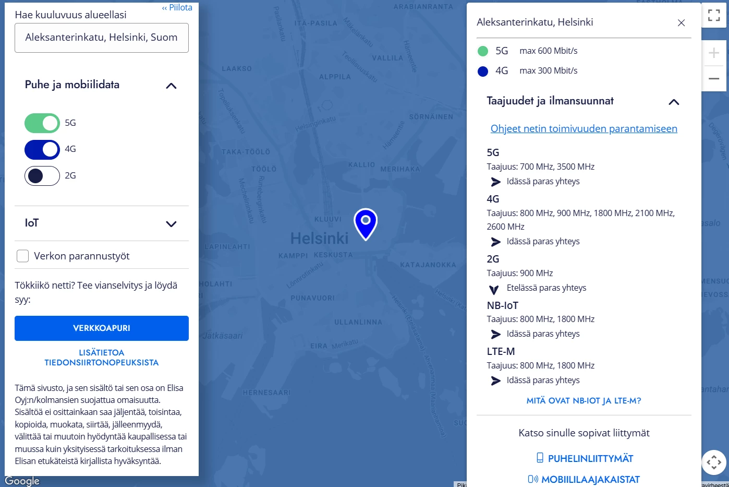
Task: Click the Katajanokka district label
Action: coord(428,265)
